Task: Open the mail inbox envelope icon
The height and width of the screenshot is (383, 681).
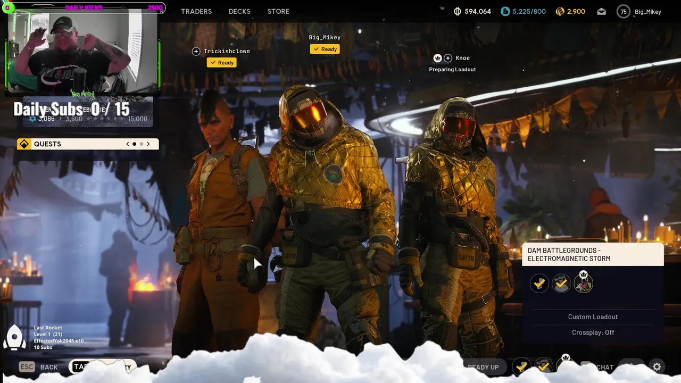Action: 601,11
